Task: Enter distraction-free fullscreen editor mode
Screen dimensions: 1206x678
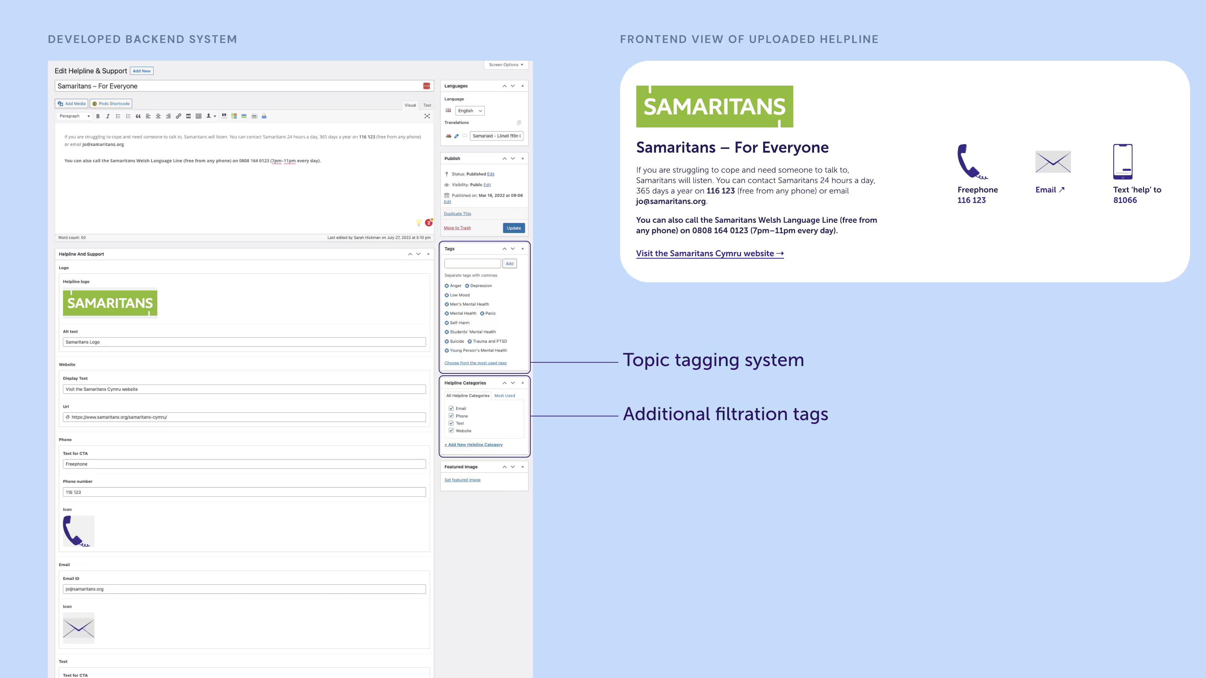Action: 427,116
